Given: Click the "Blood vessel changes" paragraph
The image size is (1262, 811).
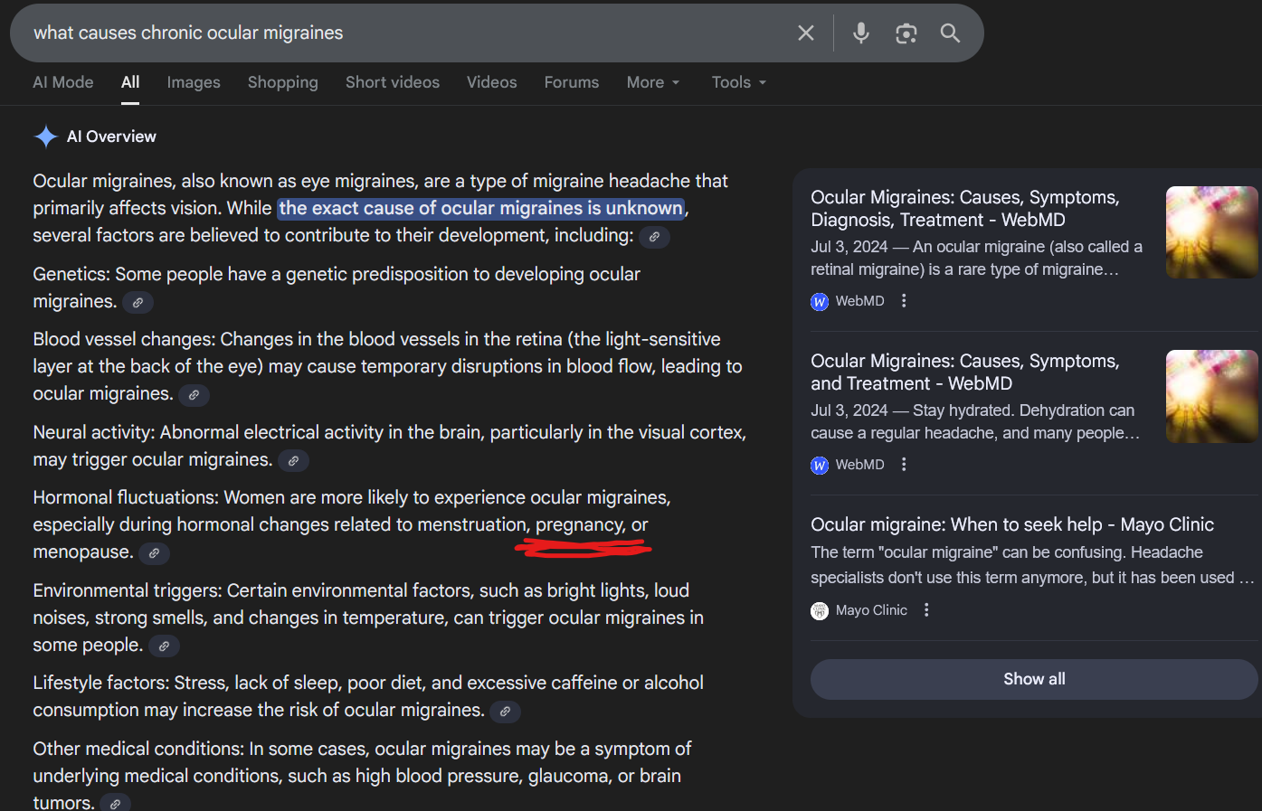Looking at the screenshot, I should (387, 366).
